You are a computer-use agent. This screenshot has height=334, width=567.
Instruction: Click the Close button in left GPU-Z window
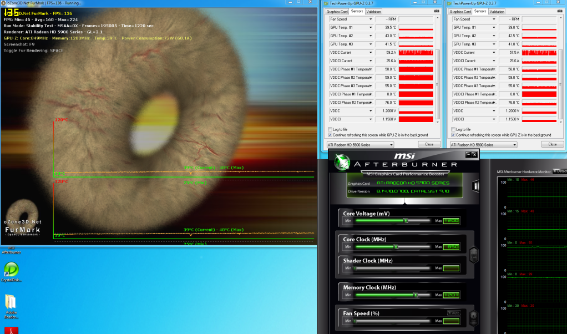[x=429, y=144]
